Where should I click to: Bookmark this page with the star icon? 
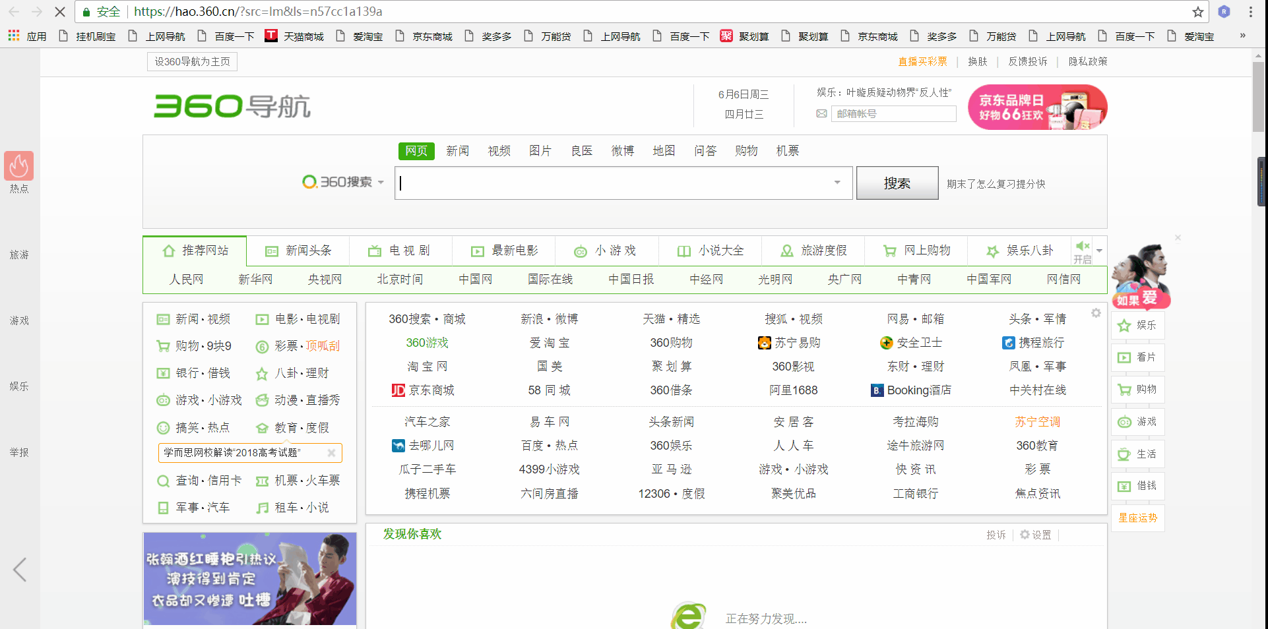click(x=1198, y=12)
